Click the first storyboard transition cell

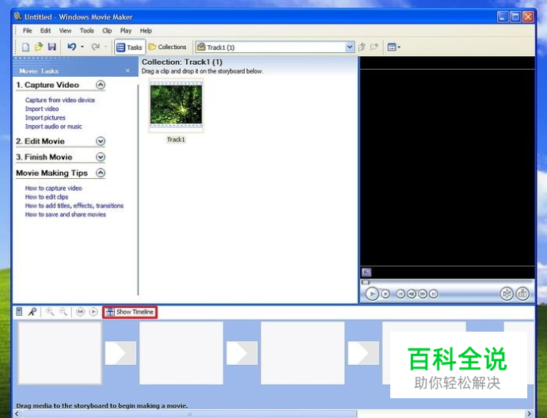click(120, 353)
